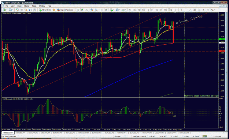Click the New Order button
This screenshot has height=139, width=229.
click(x=45, y=10)
